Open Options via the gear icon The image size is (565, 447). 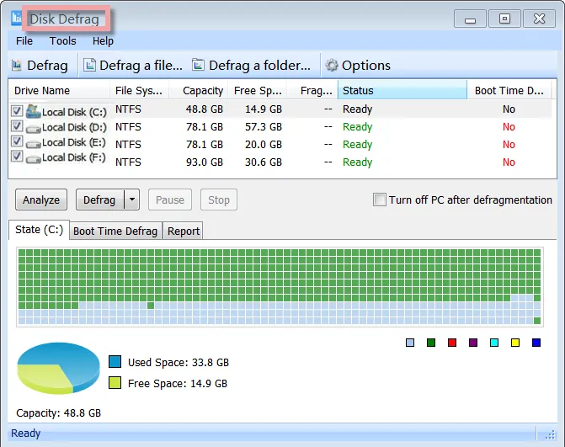[332, 65]
